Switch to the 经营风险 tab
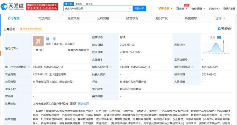 (74, 18)
